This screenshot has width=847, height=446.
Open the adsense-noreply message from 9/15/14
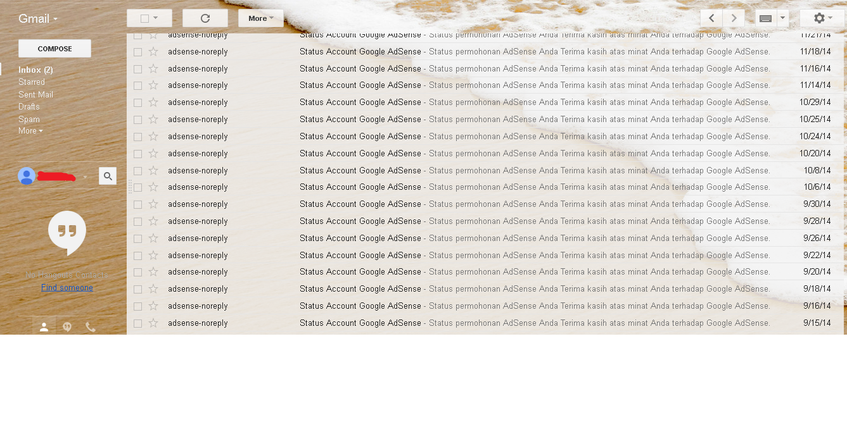(485, 323)
